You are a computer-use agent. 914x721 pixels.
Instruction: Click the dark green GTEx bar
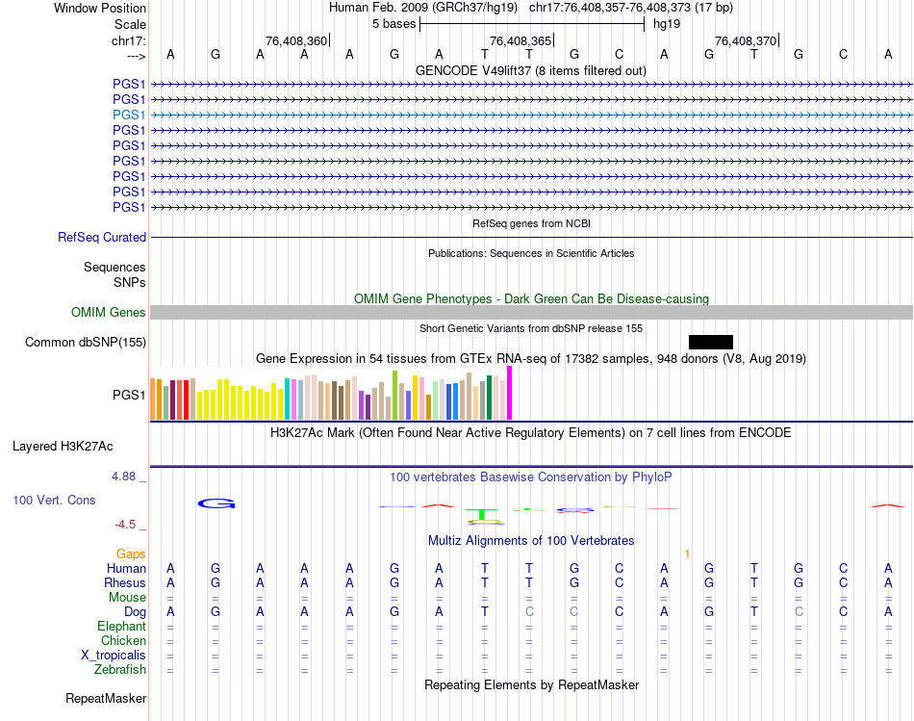point(489,398)
